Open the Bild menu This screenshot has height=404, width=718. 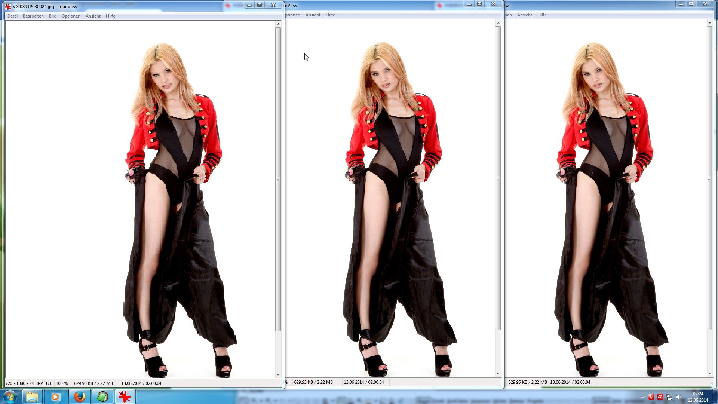pos(53,16)
